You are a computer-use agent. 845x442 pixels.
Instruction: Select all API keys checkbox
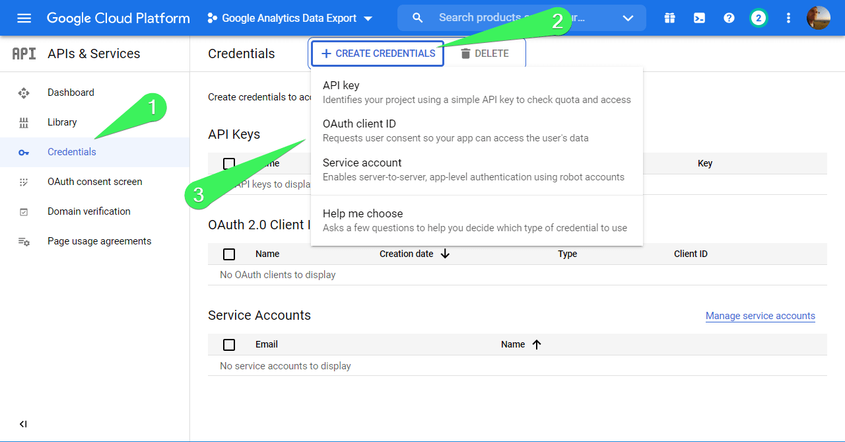tap(229, 163)
